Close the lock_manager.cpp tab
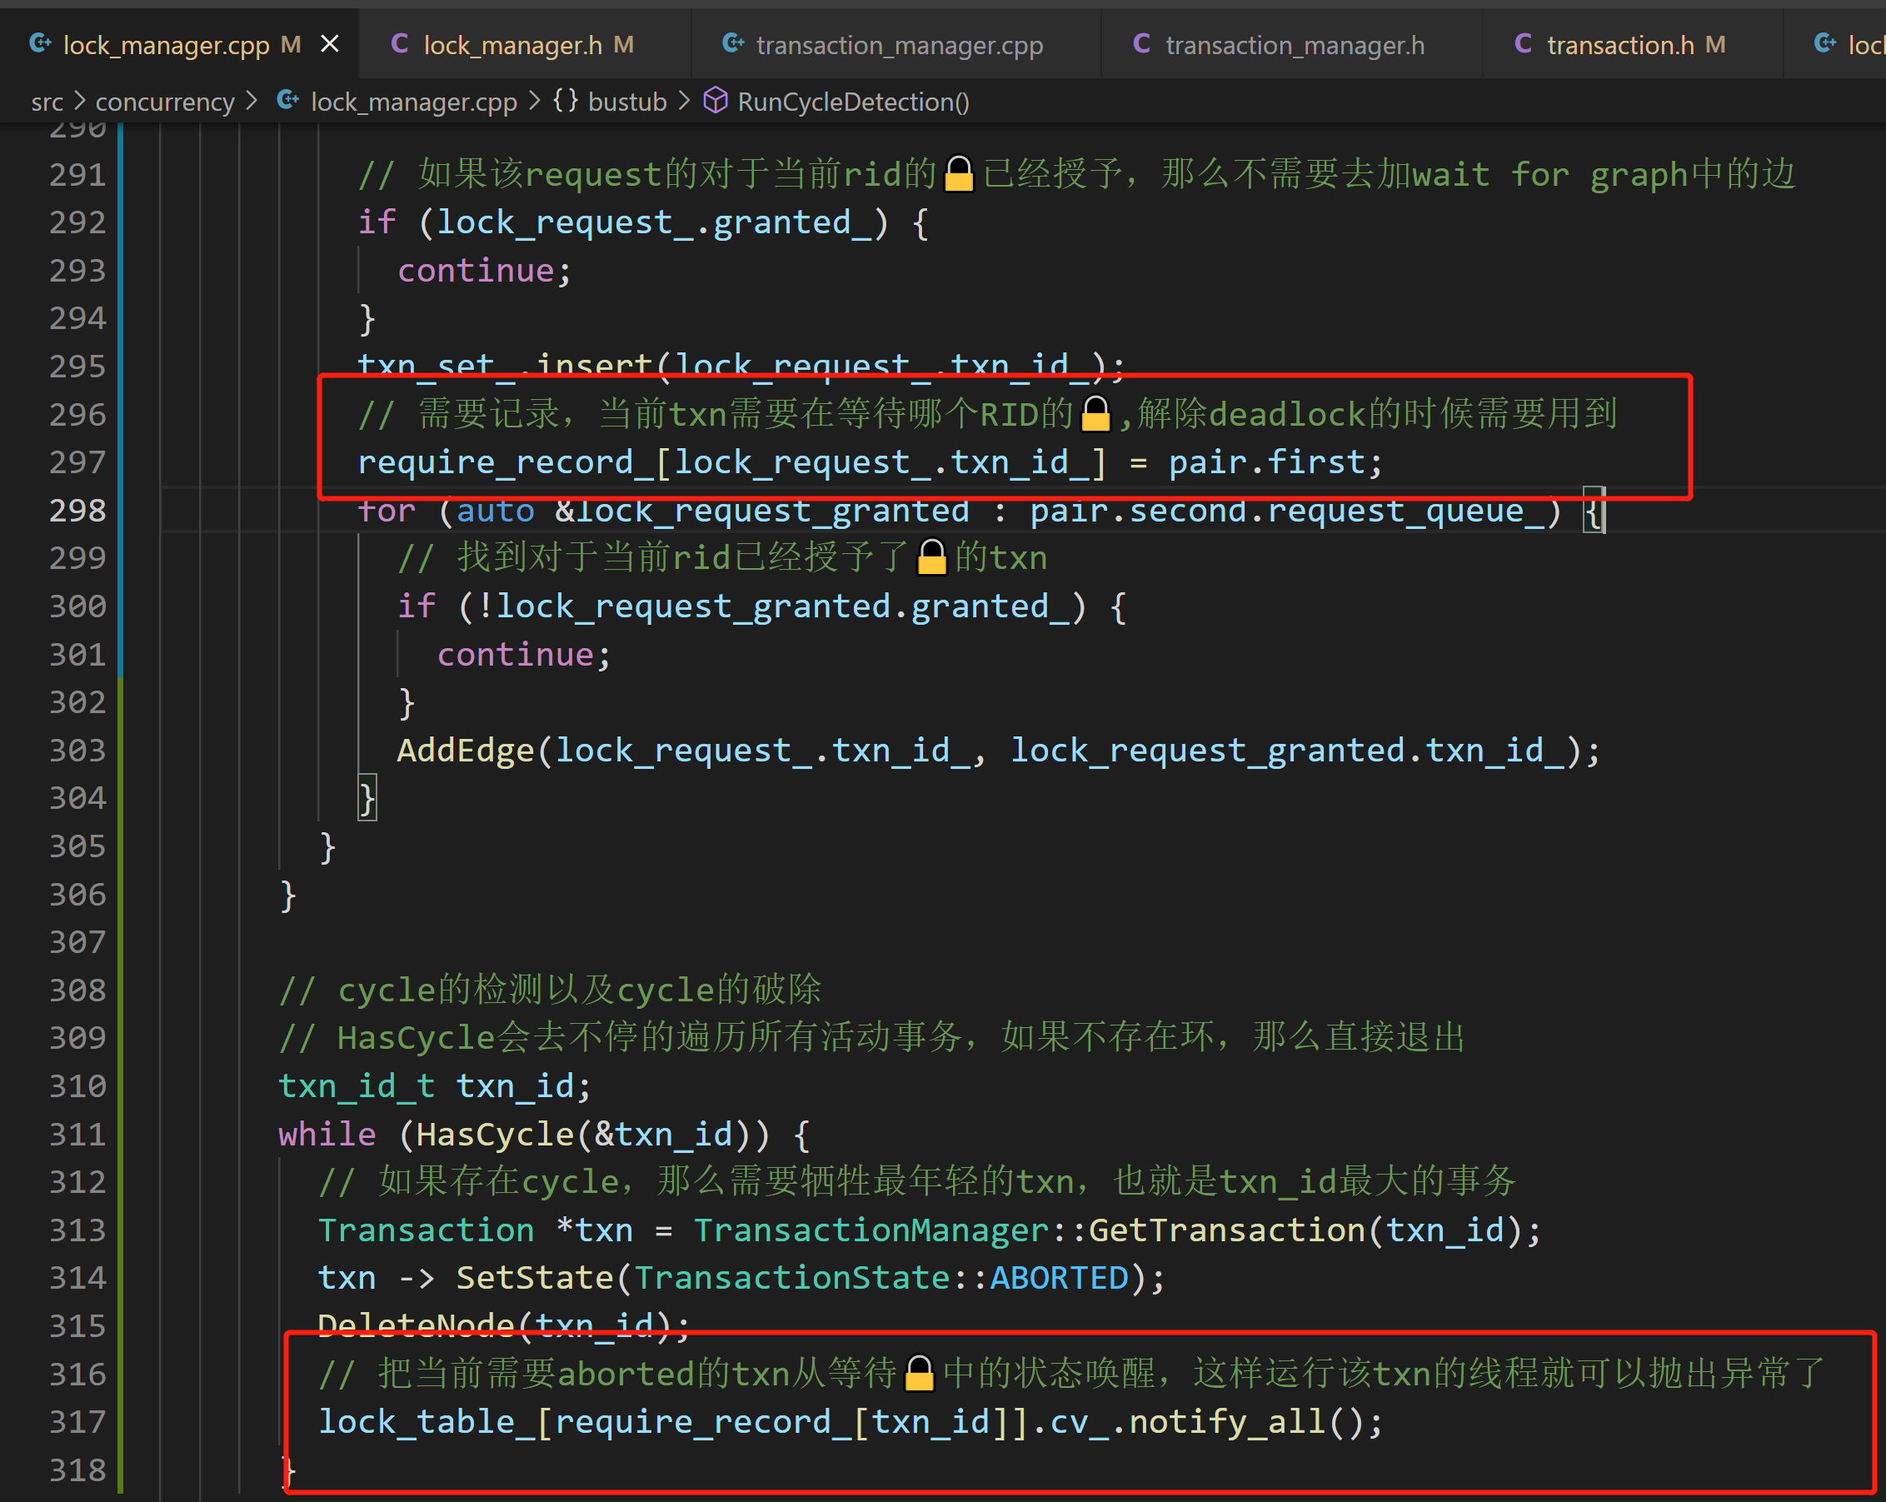Screen dimensions: 1886x1502 coord(330,44)
